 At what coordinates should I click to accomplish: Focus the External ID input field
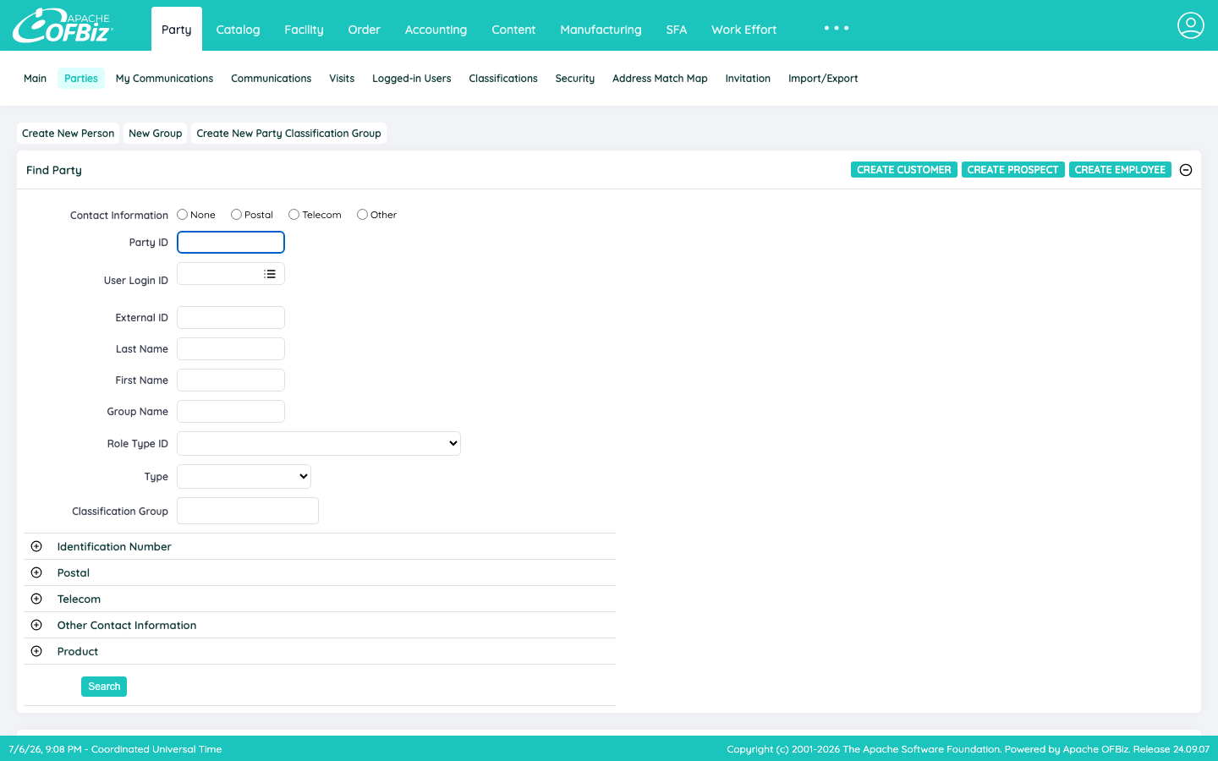[x=231, y=318]
